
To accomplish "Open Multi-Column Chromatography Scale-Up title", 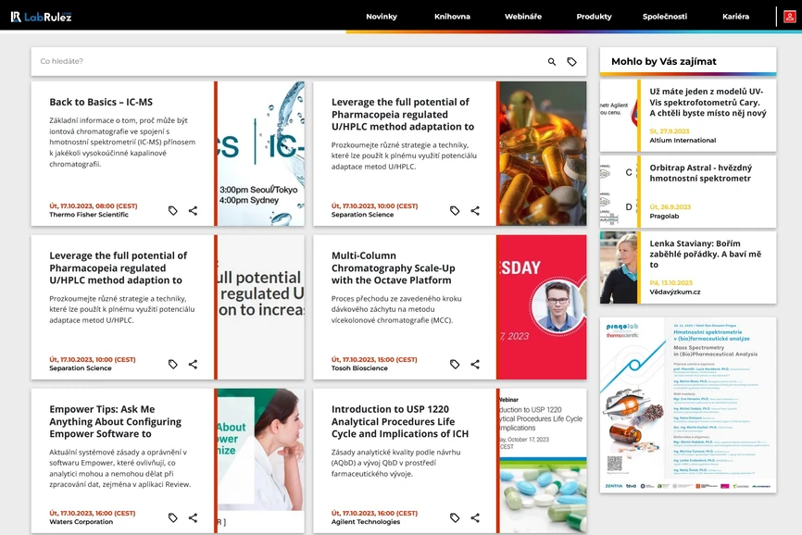I will click(x=393, y=267).
